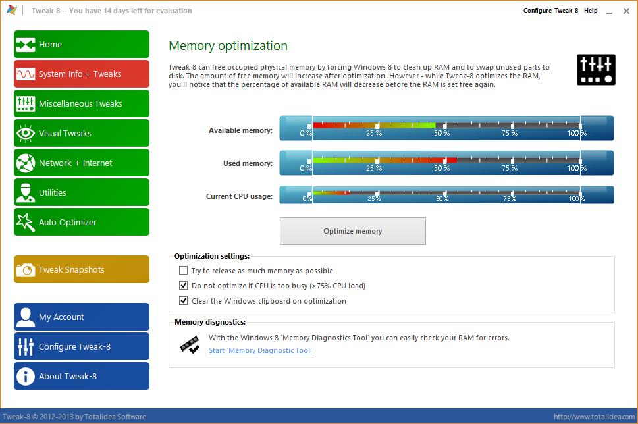The width and height of the screenshot is (638, 424).
Task: Click the Home arrows icon in sidebar
Action: (x=26, y=44)
